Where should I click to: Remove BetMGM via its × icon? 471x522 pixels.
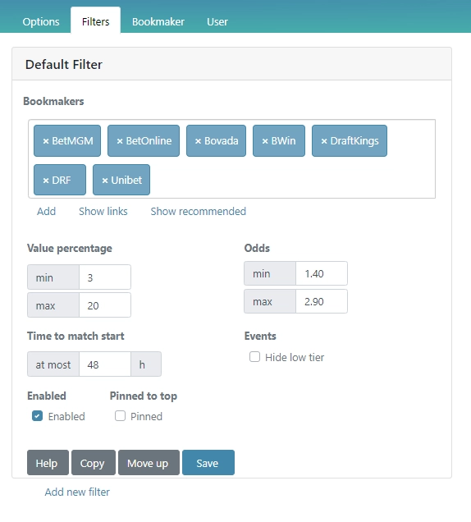point(46,141)
